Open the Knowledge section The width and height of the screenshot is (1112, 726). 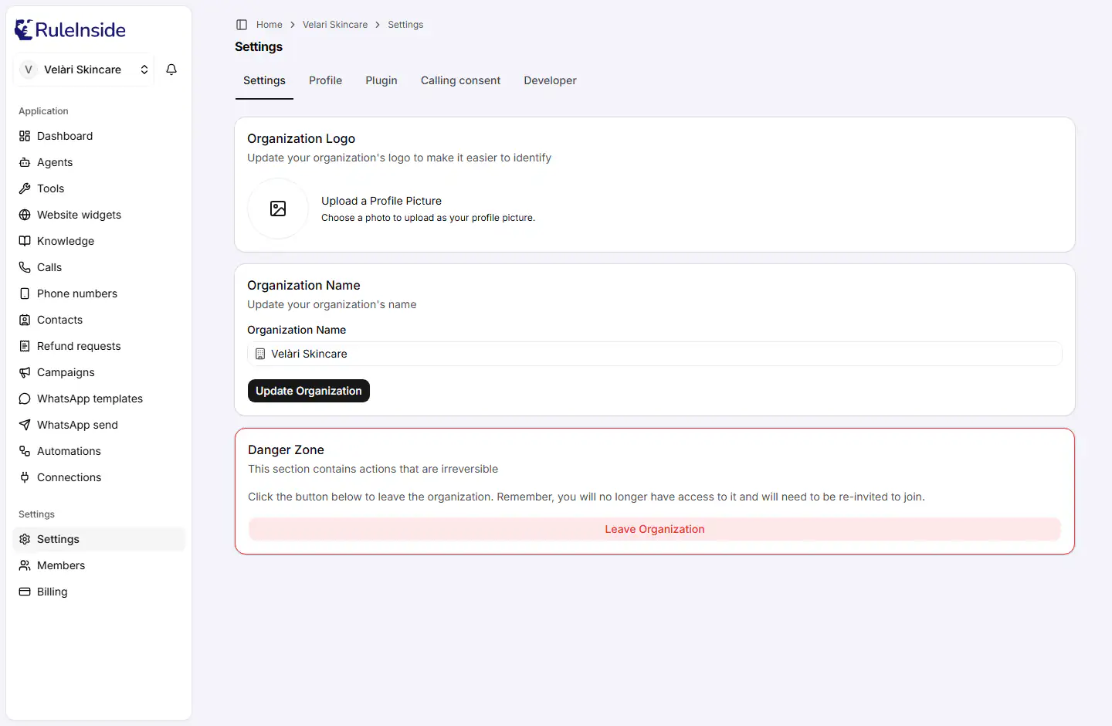(x=99, y=241)
